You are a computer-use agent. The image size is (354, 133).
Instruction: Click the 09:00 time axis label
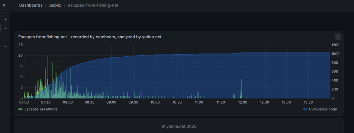coord(111,102)
